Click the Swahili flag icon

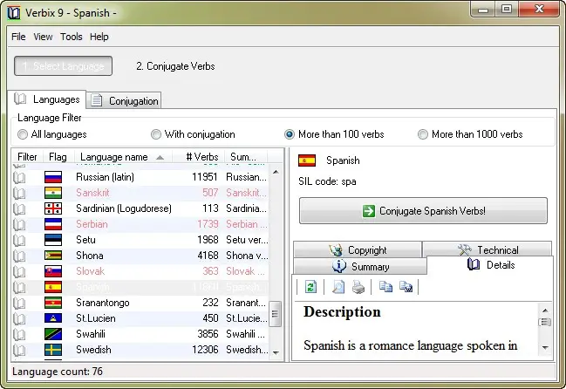[x=53, y=334]
